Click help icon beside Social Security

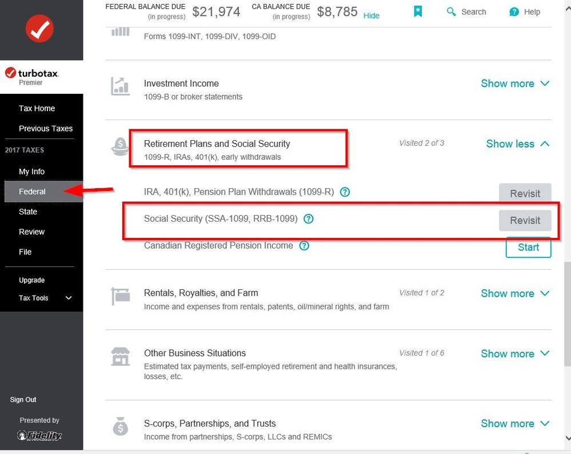point(309,219)
